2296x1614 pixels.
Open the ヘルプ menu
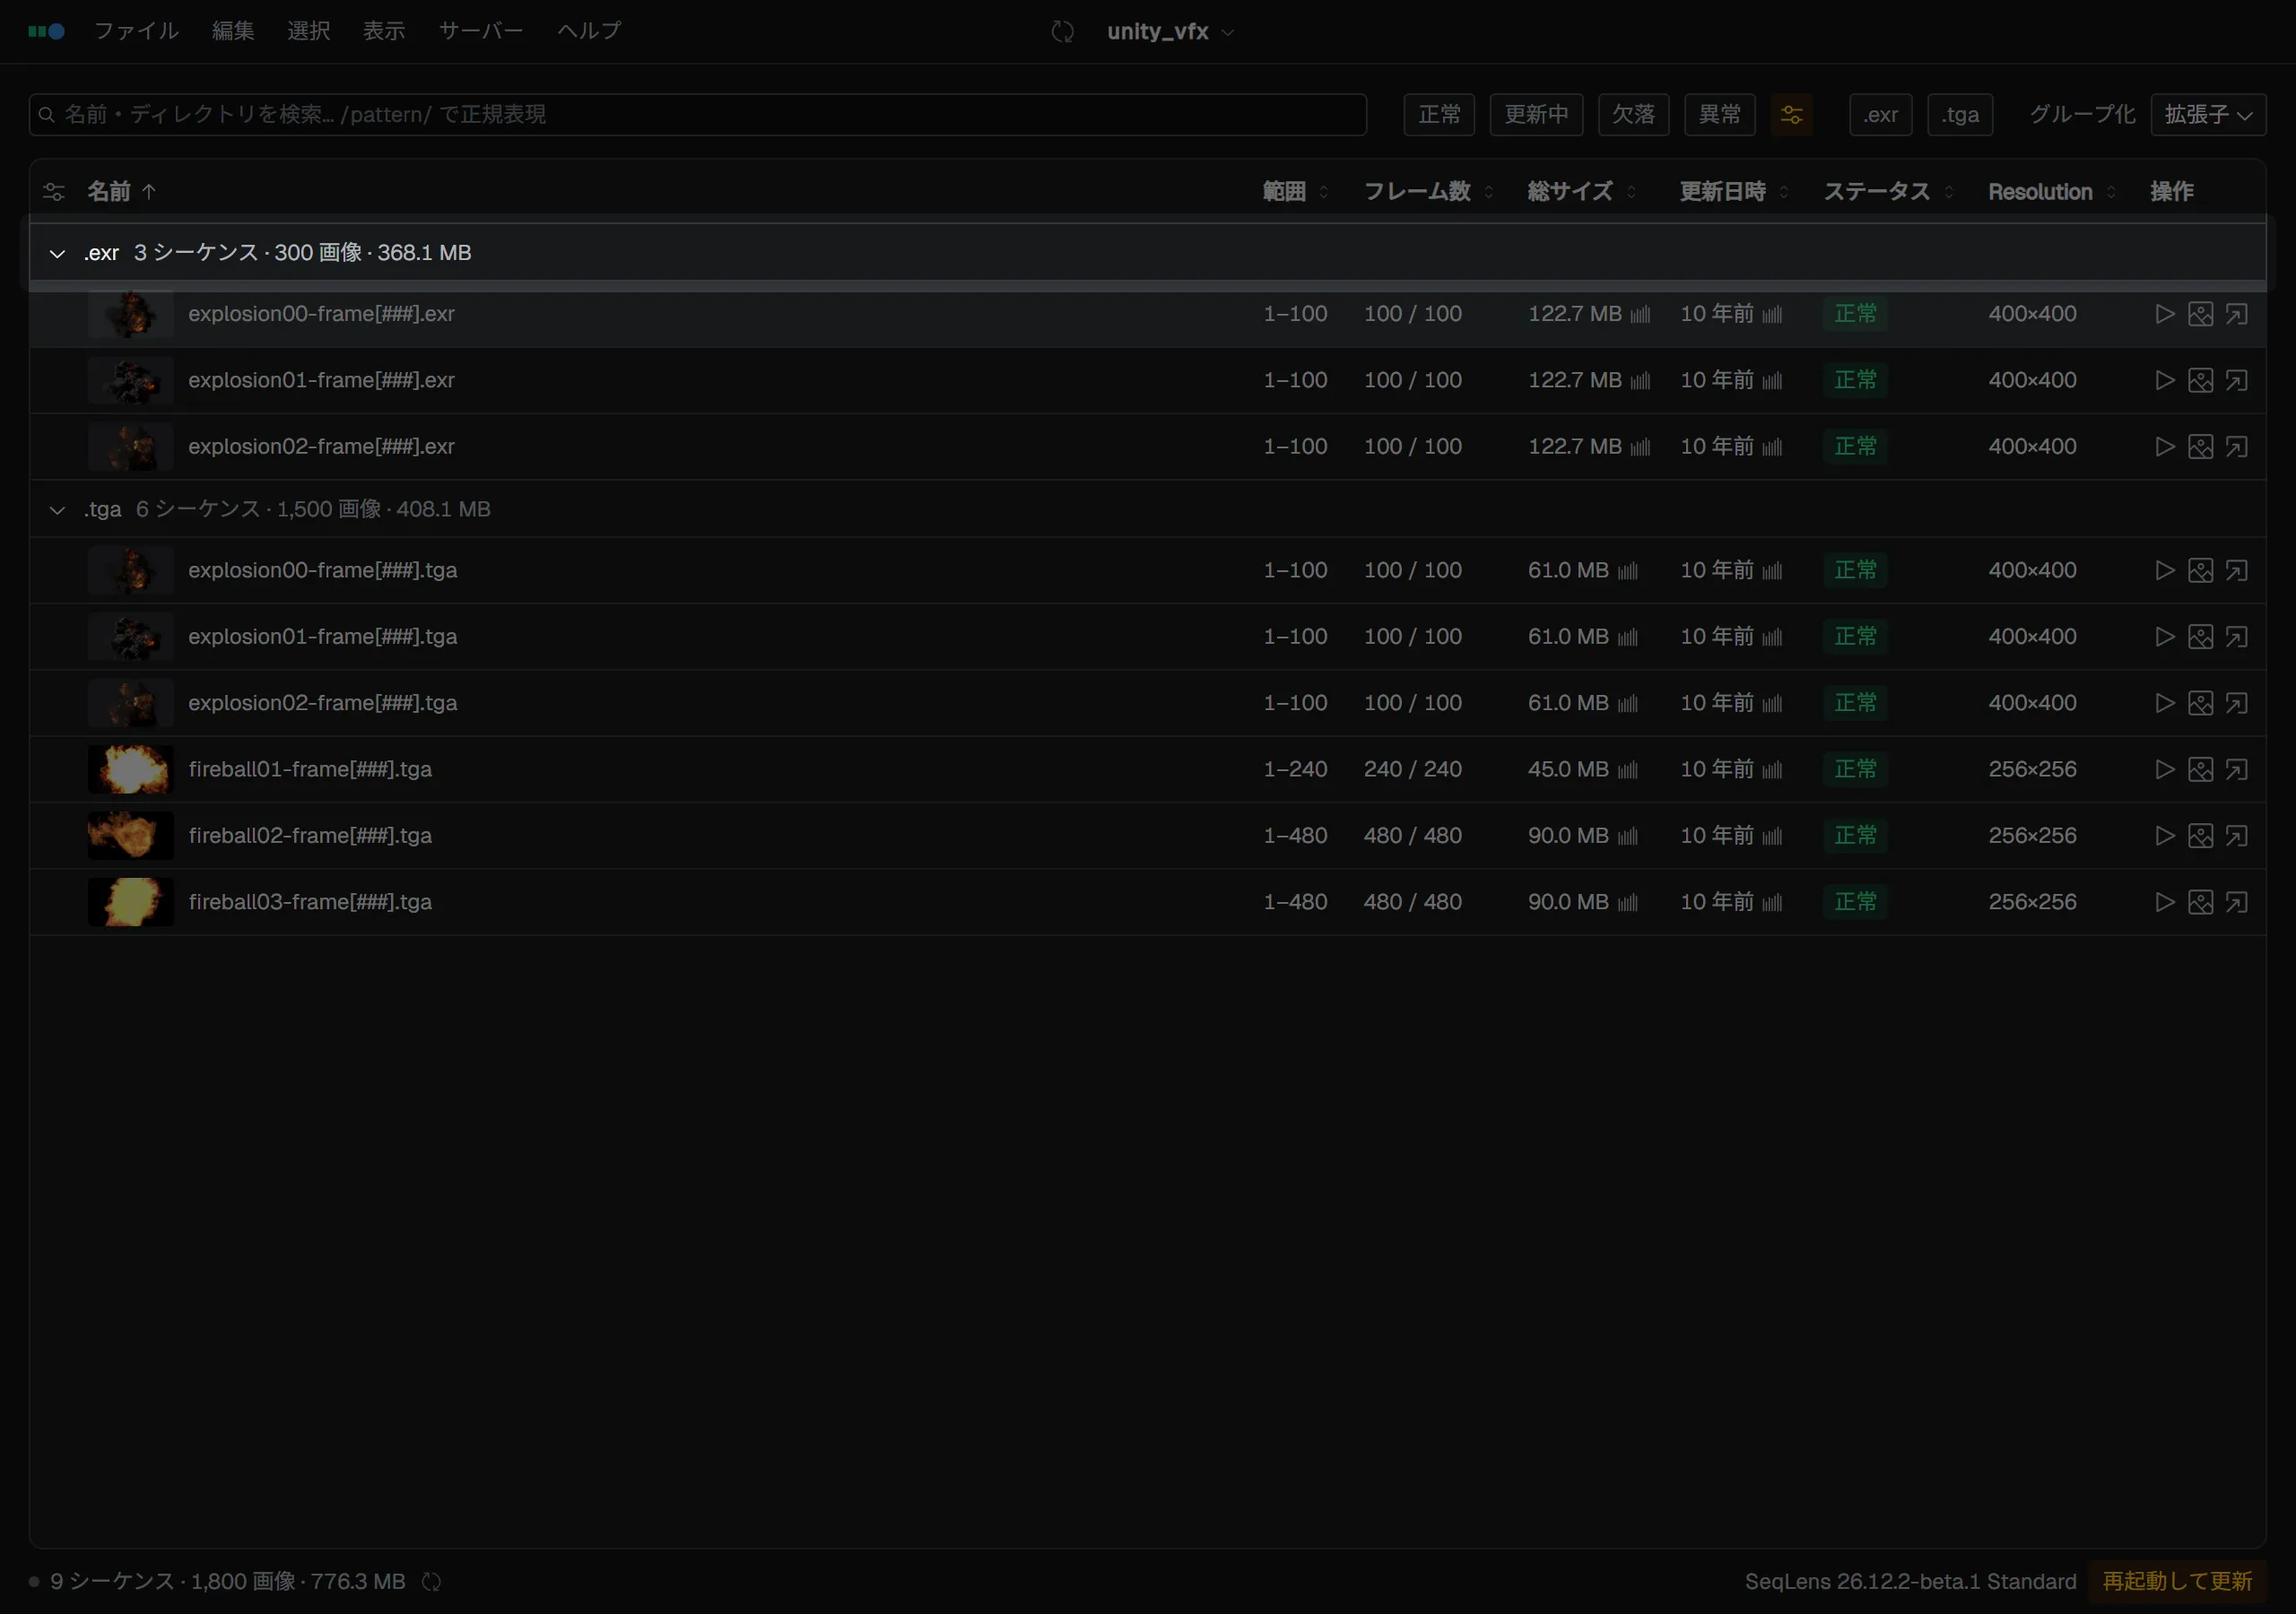pyautogui.click(x=589, y=31)
